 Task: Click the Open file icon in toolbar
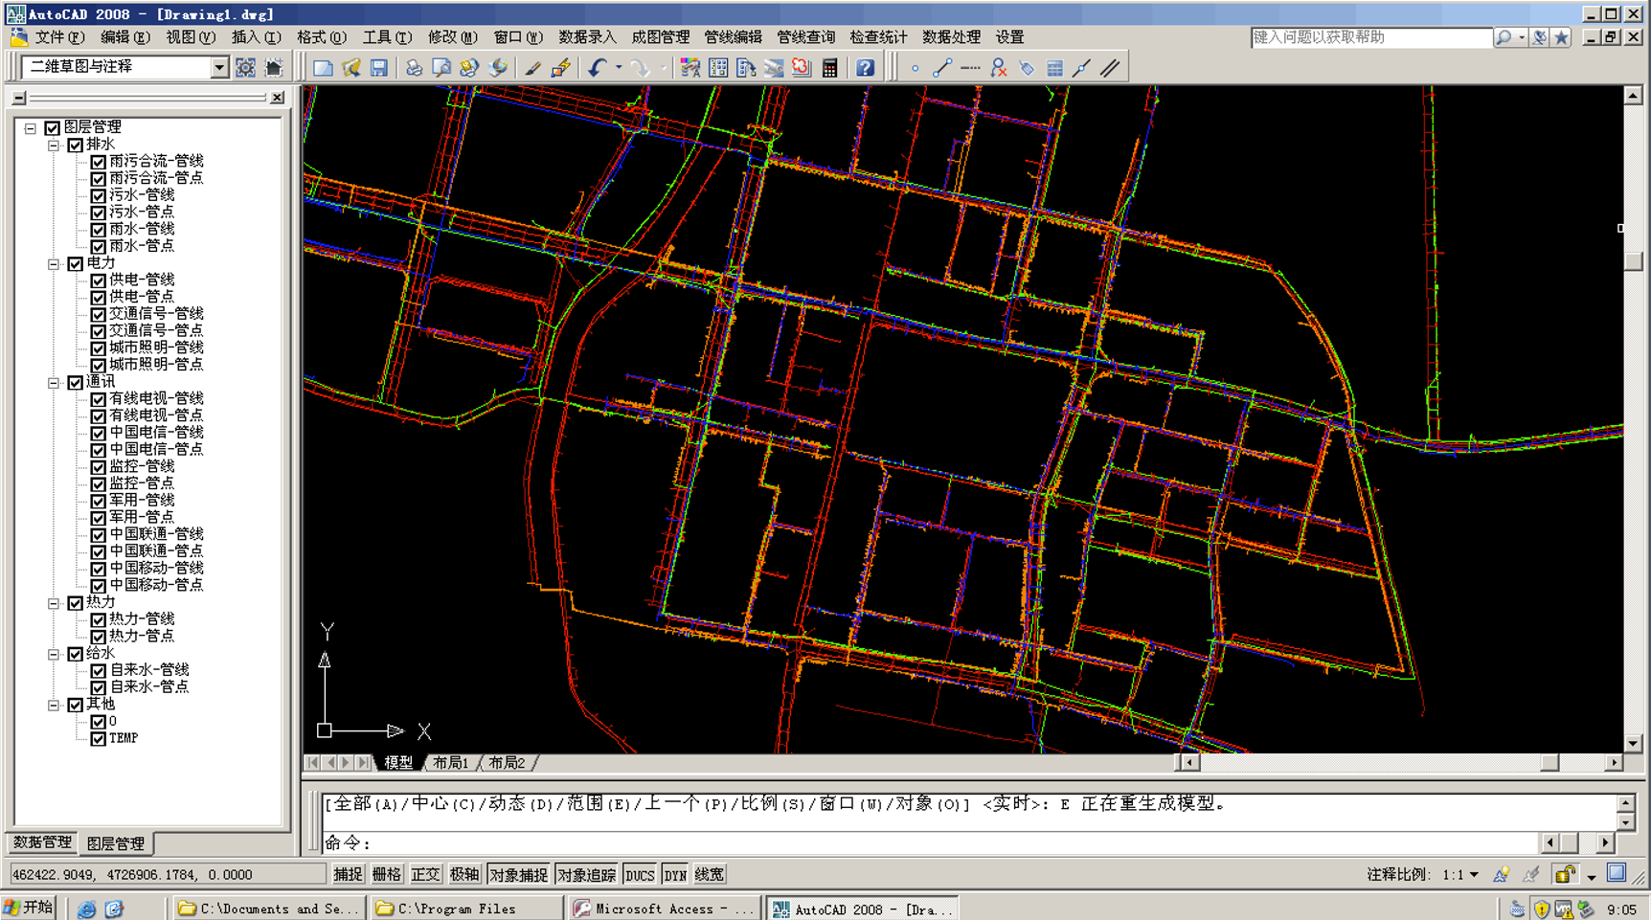click(x=351, y=68)
